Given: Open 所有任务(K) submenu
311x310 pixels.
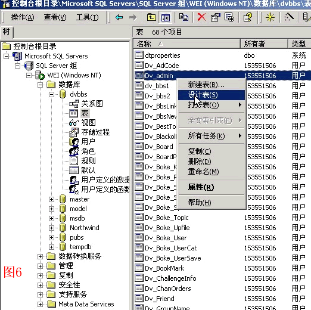Looking at the screenshot, I should click(212, 136).
